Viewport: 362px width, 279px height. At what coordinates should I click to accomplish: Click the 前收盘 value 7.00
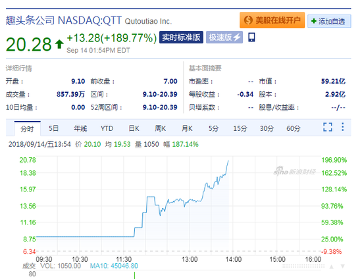coord(170,81)
